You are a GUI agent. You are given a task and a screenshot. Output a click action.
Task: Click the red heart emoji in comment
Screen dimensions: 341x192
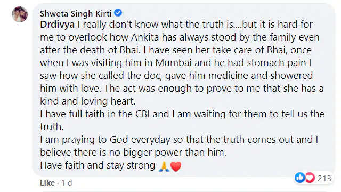(176, 166)
